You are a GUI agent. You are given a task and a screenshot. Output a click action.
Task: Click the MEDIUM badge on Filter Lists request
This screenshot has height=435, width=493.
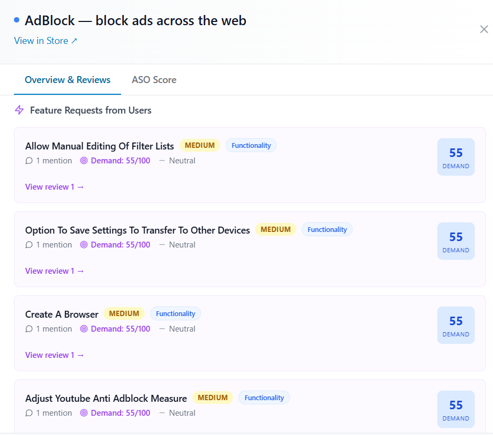coord(200,145)
